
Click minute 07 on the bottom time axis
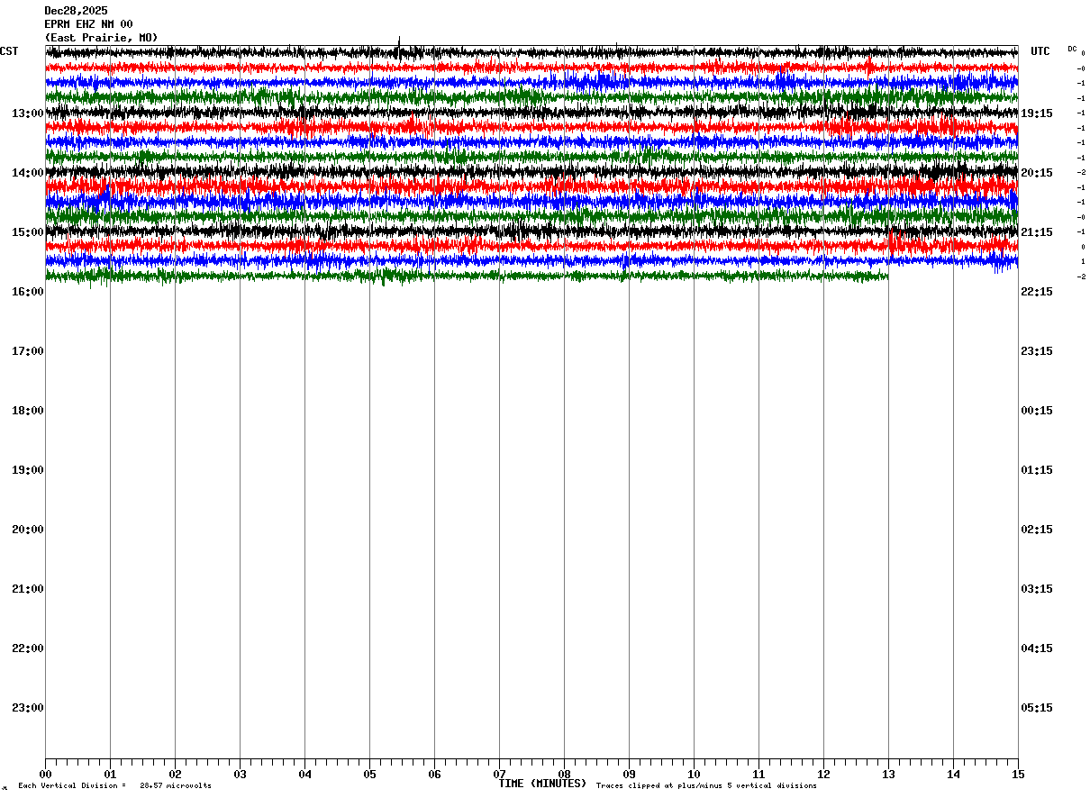499,774
